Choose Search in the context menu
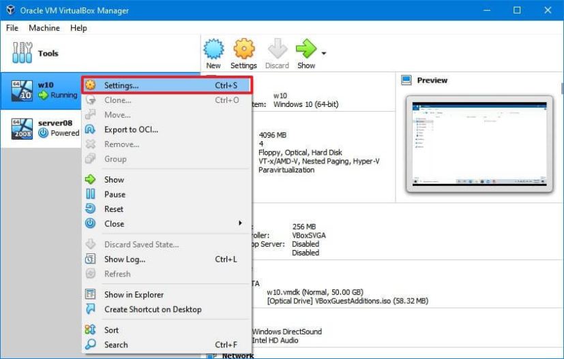This screenshot has height=359, width=564. click(x=167, y=345)
